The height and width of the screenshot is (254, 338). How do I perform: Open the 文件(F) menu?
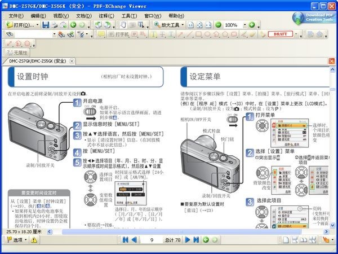pos(16,16)
